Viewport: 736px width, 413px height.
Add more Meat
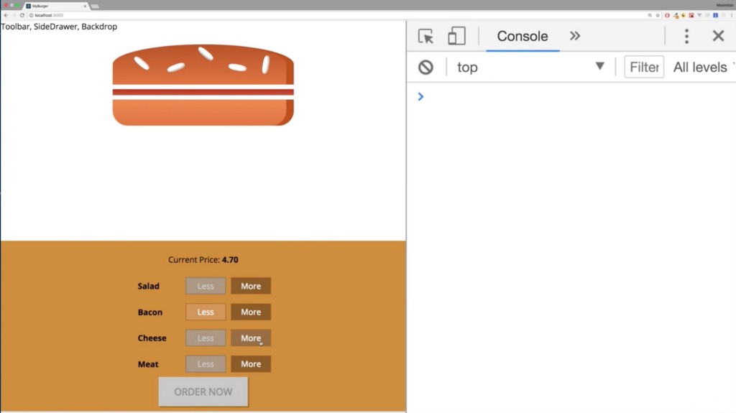click(251, 363)
